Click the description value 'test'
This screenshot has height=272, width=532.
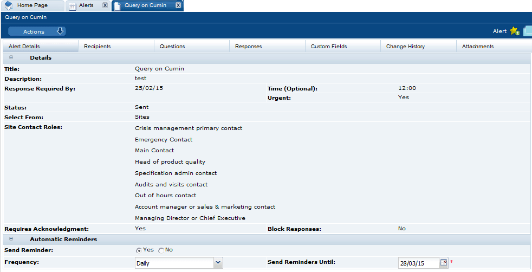(x=140, y=79)
